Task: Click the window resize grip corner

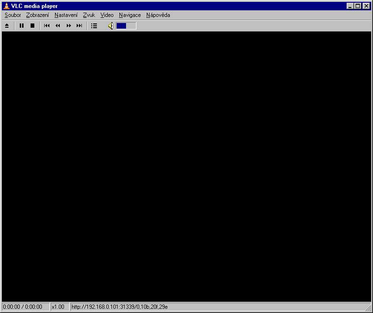Action: point(369,308)
